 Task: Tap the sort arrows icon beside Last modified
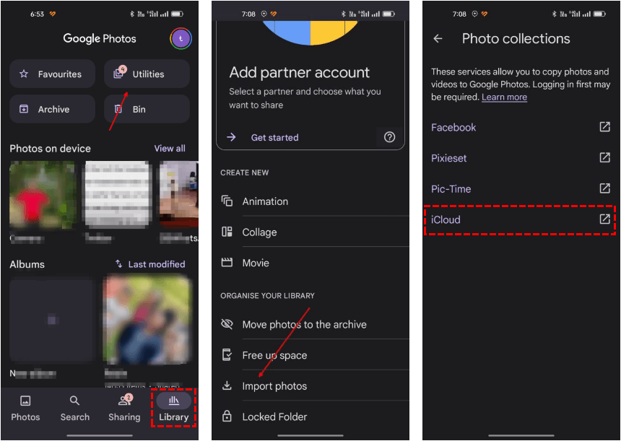coord(119,263)
